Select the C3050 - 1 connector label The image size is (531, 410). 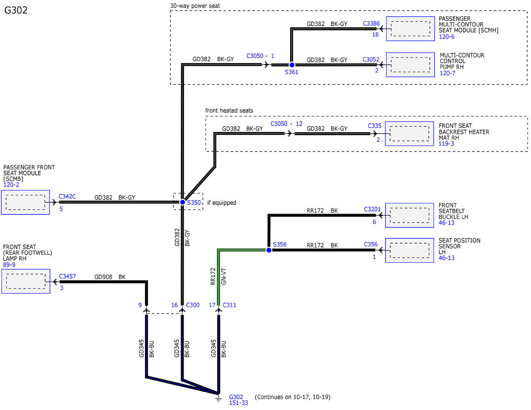pyautogui.click(x=260, y=56)
